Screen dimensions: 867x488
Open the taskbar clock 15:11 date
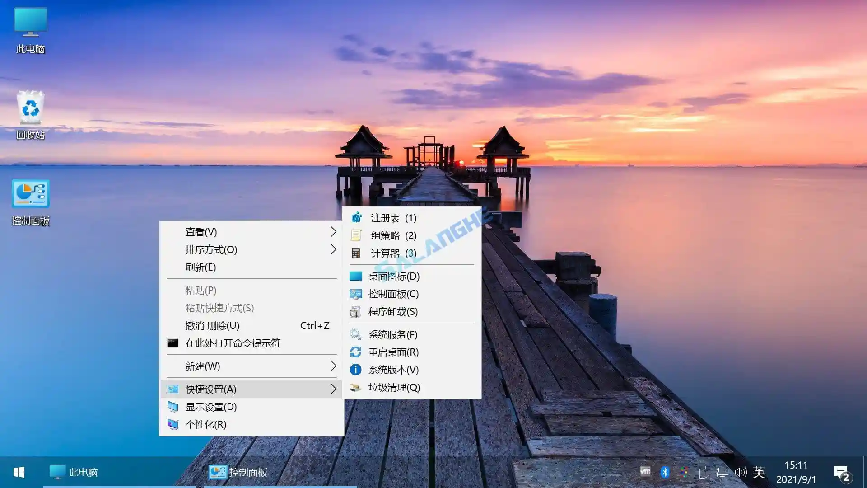coord(796,472)
